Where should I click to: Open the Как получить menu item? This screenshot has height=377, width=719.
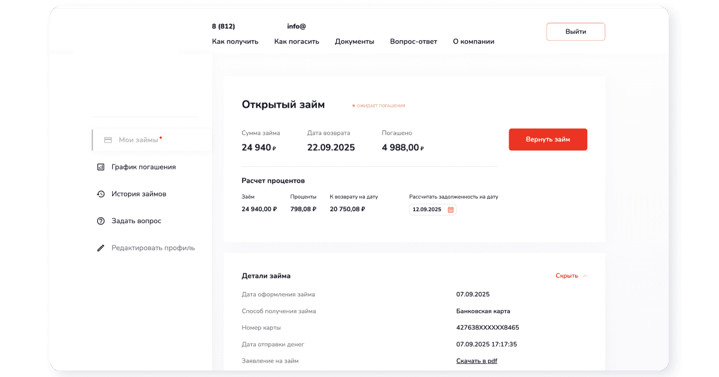click(x=235, y=41)
